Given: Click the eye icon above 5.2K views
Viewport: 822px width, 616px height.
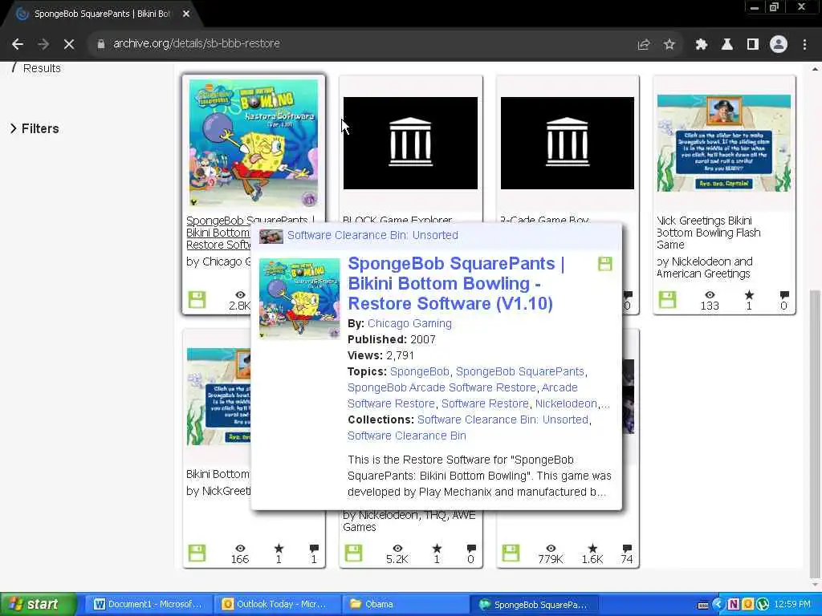Looking at the screenshot, I should tap(397, 549).
